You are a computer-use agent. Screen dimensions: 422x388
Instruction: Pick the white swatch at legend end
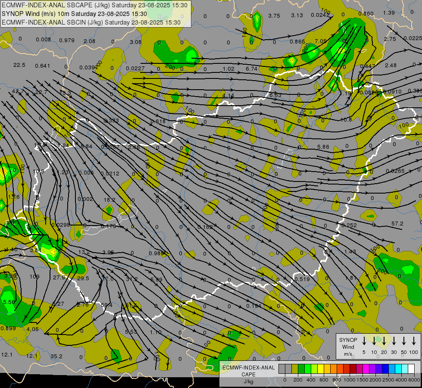pyautogui.click(x=411, y=369)
